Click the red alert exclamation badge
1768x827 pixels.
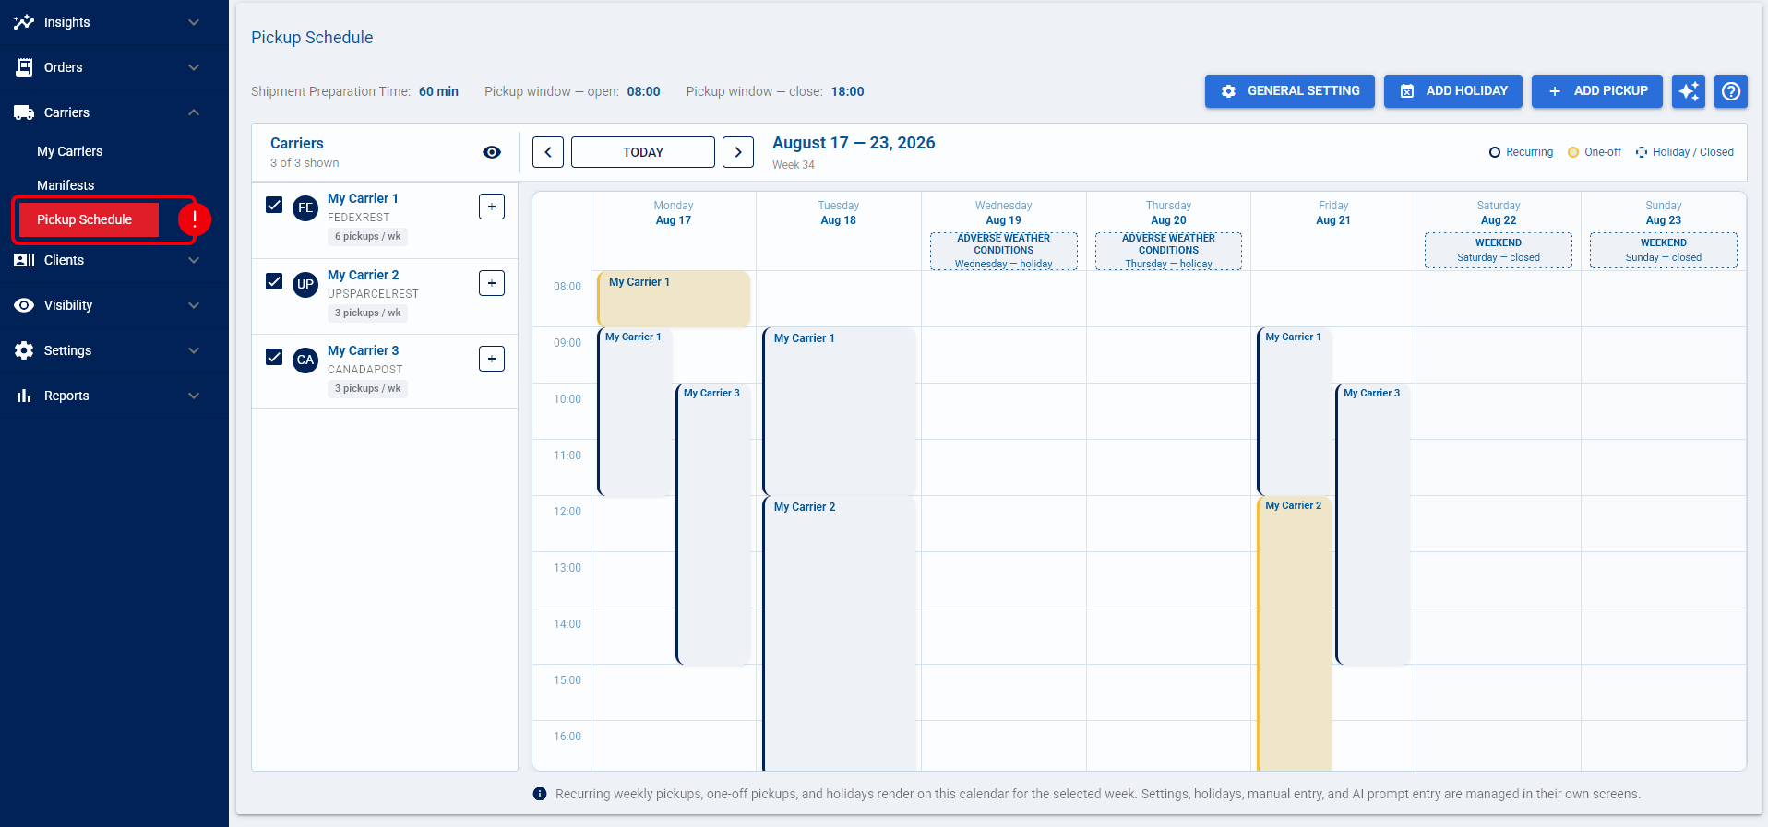click(195, 219)
